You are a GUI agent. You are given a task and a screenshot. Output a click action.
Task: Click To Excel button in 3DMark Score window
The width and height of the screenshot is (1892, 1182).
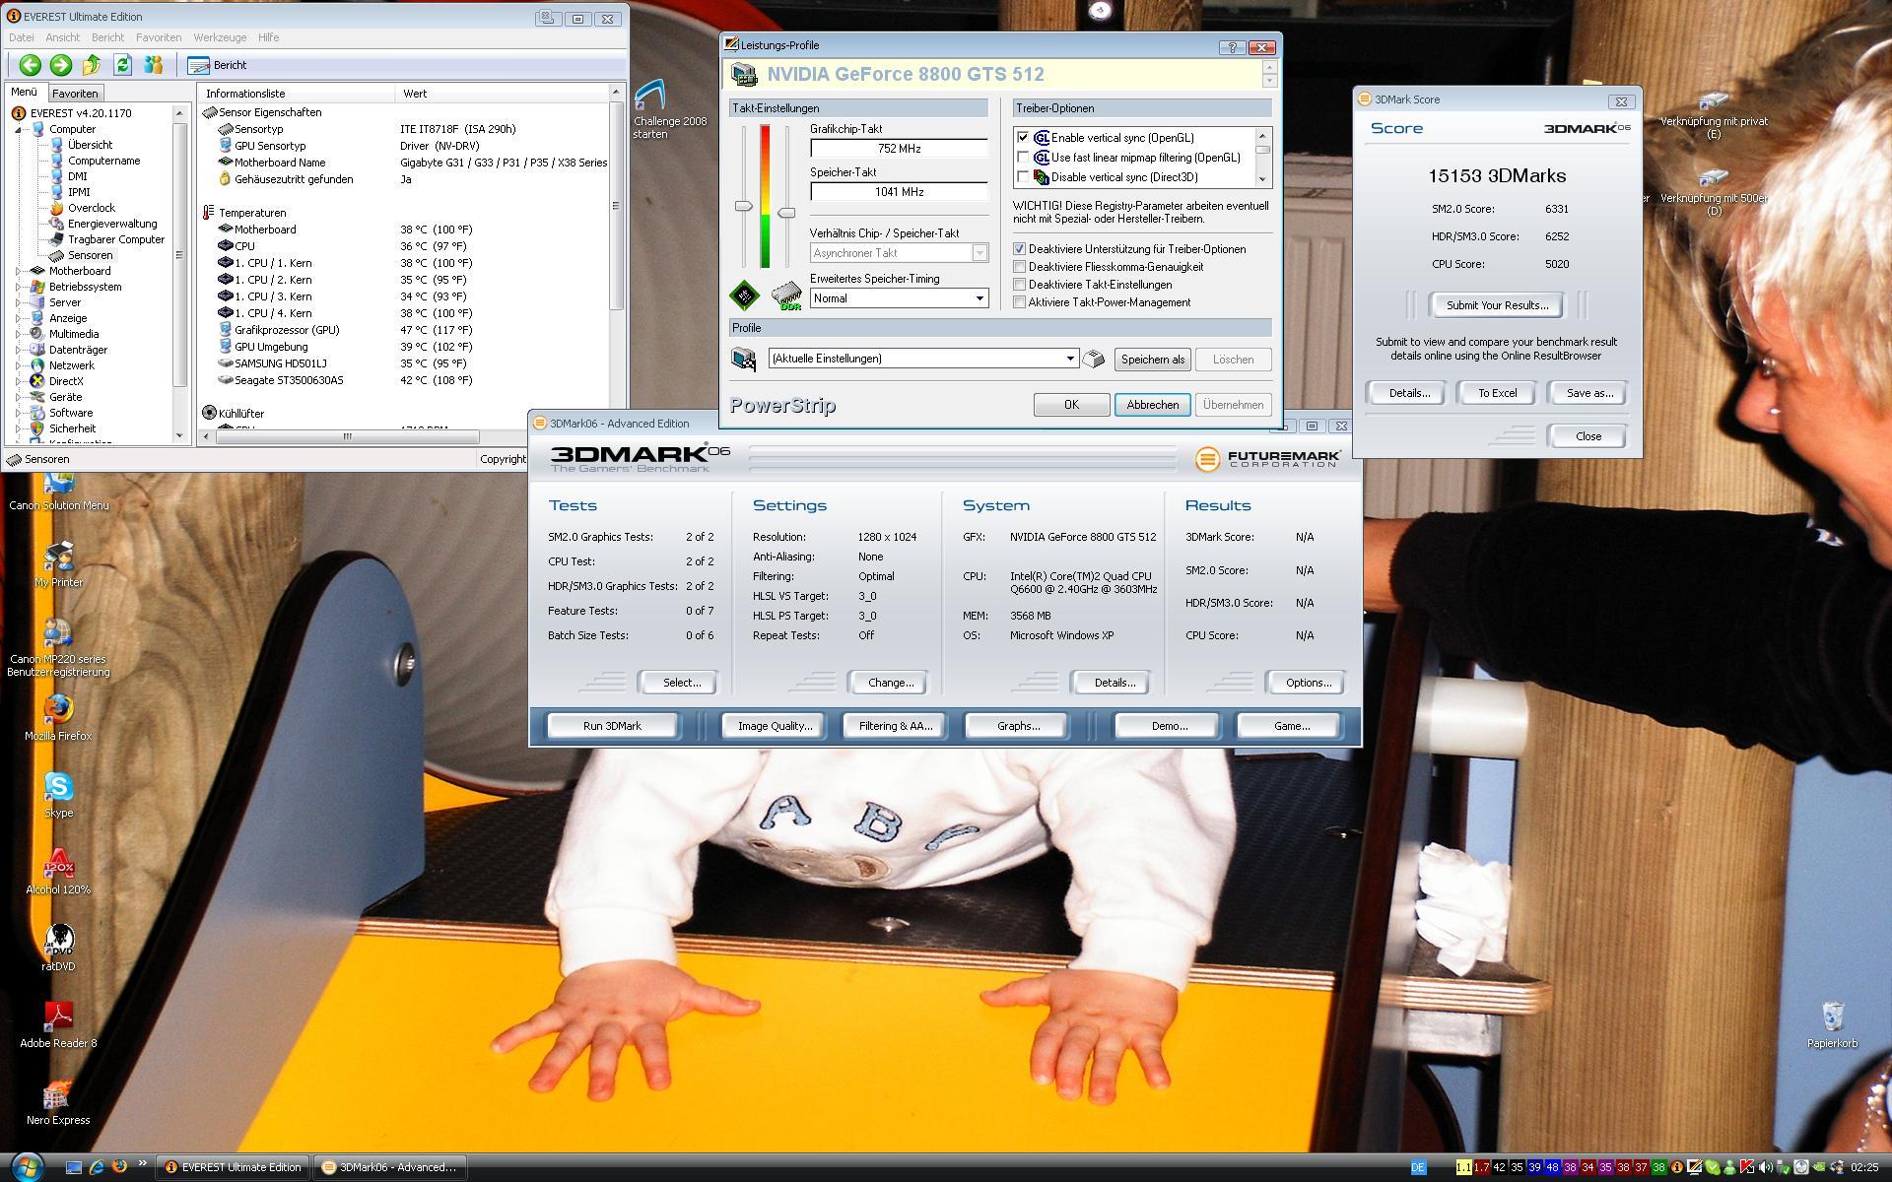click(1497, 393)
